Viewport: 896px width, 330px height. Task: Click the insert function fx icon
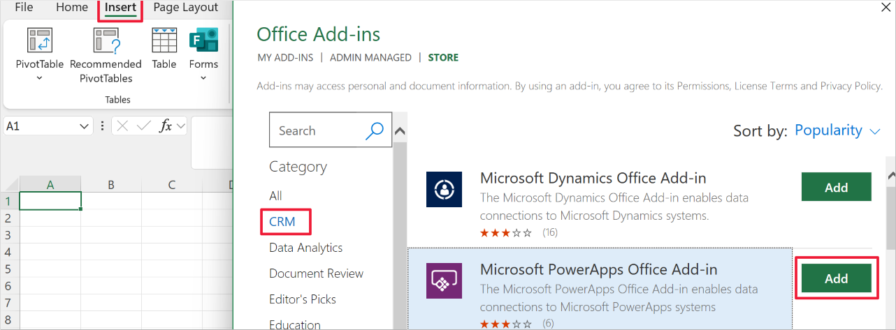[x=166, y=126]
